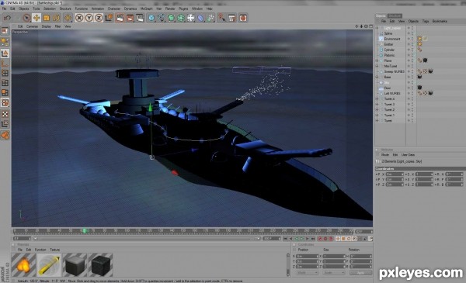Click Environment object's first orange tag
The width and height of the screenshot is (466, 283).
click(419, 39)
